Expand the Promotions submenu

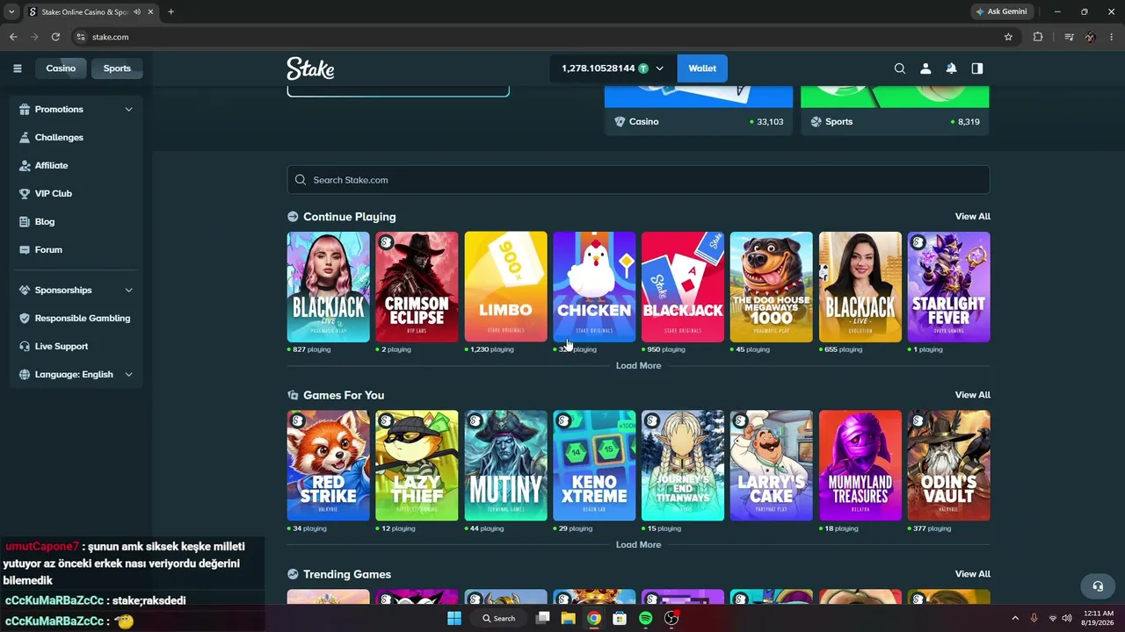[128, 109]
